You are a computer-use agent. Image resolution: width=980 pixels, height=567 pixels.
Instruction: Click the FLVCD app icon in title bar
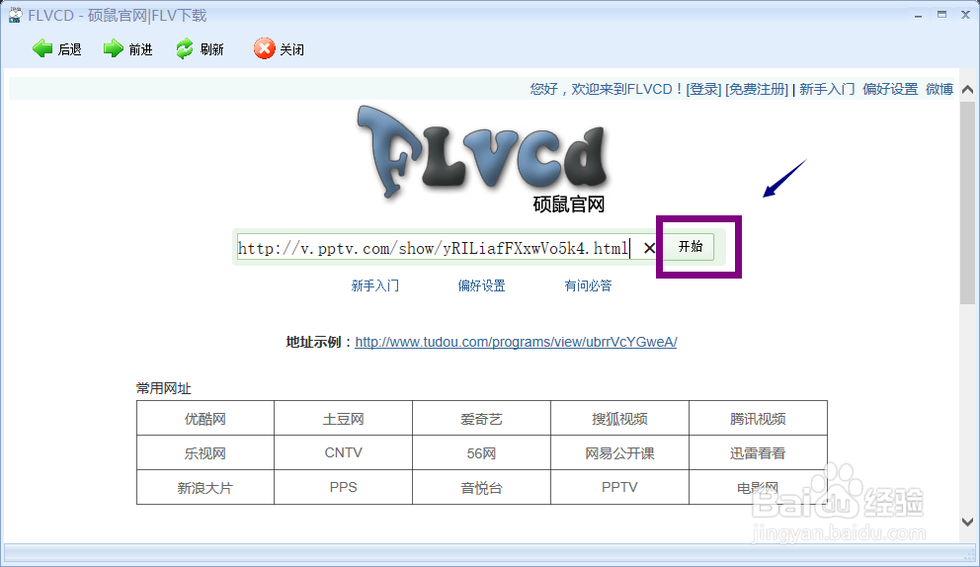(15, 15)
